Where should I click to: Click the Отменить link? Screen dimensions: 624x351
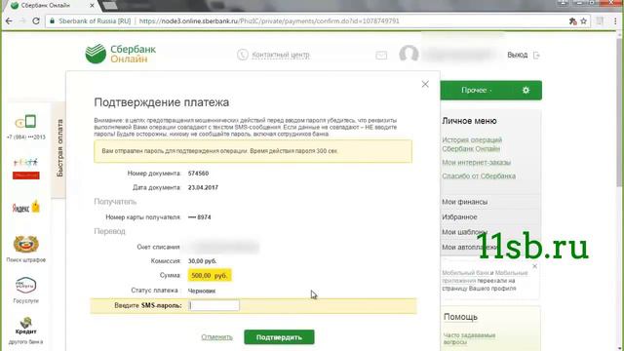216,337
